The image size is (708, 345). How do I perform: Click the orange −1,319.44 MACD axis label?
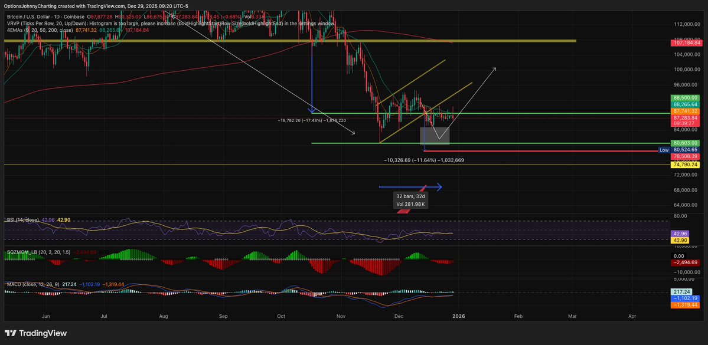pyautogui.click(x=686, y=305)
